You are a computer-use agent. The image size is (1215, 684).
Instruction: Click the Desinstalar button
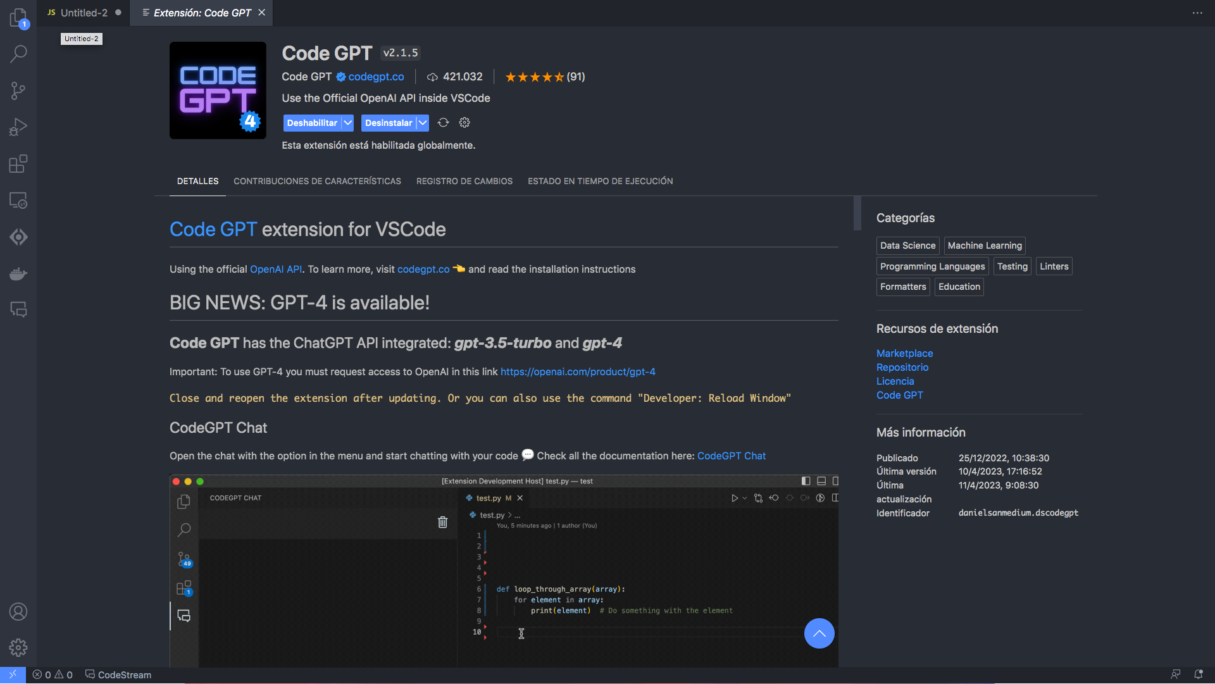389,123
